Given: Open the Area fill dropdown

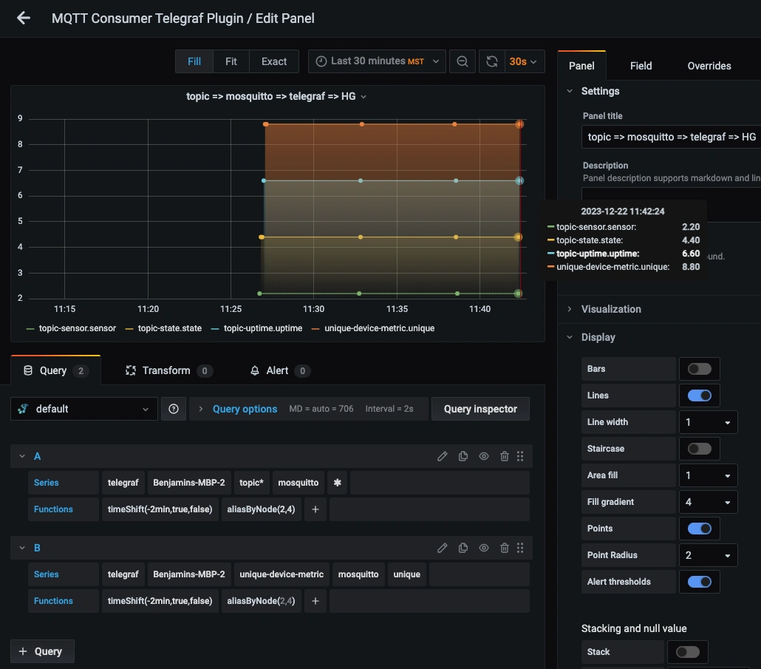Looking at the screenshot, I should (708, 475).
